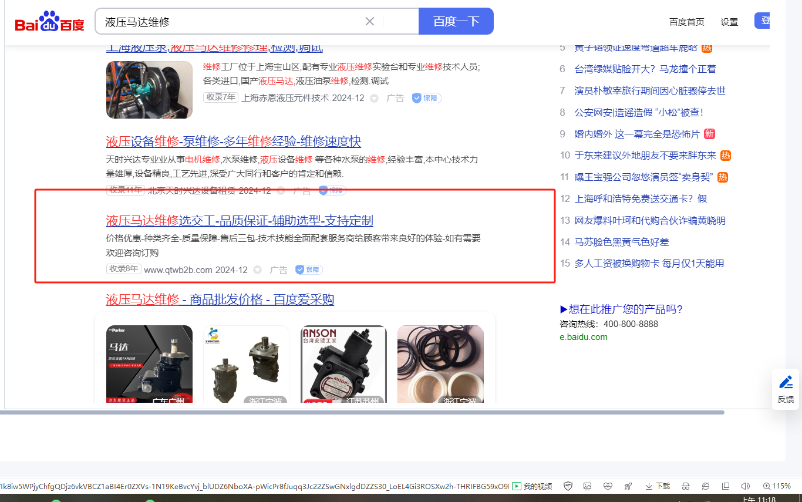Open the Baidu logo homepage
This screenshot has height=502, width=802.
point(50,22)
